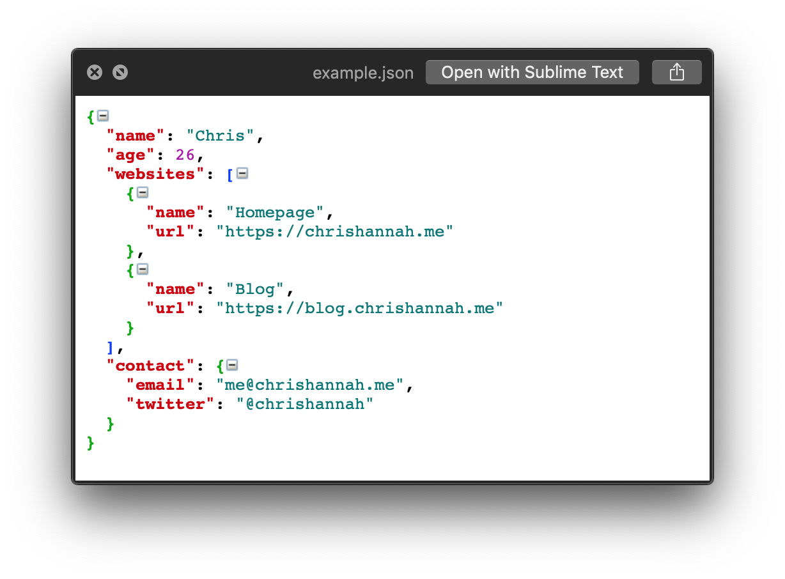The image size is (785, 579).
Task: Click the blue closing bracket of websites array
Action: [x=111, y=347]
